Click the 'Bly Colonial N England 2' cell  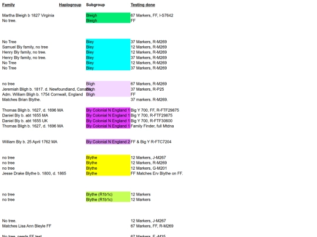108,142
